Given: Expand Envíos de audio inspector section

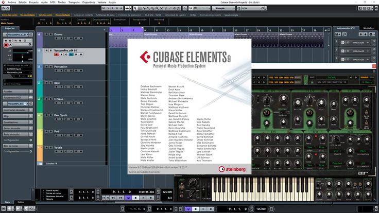Looking at the screenshot, I should coord(18,128).
